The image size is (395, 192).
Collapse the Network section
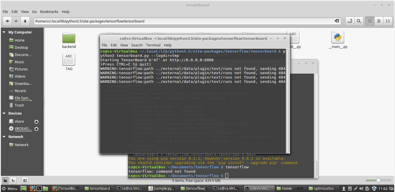(3, 137)
